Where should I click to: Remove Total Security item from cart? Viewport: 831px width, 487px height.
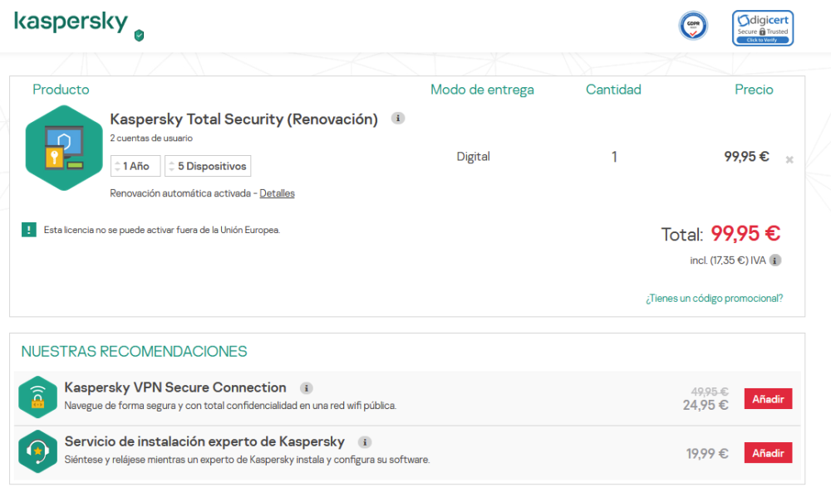coord(789,159)
